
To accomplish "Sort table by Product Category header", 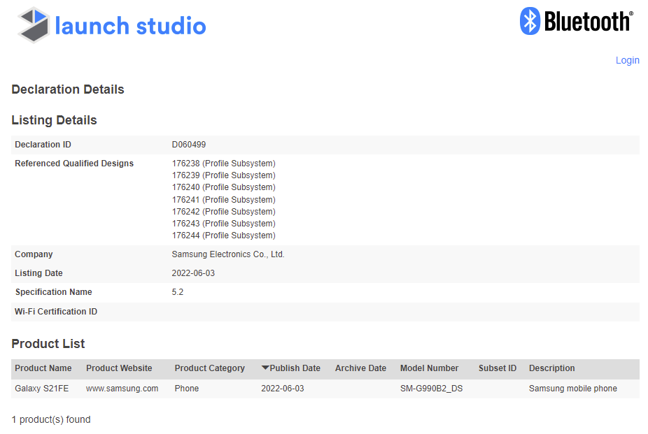I will coord(209,368).
